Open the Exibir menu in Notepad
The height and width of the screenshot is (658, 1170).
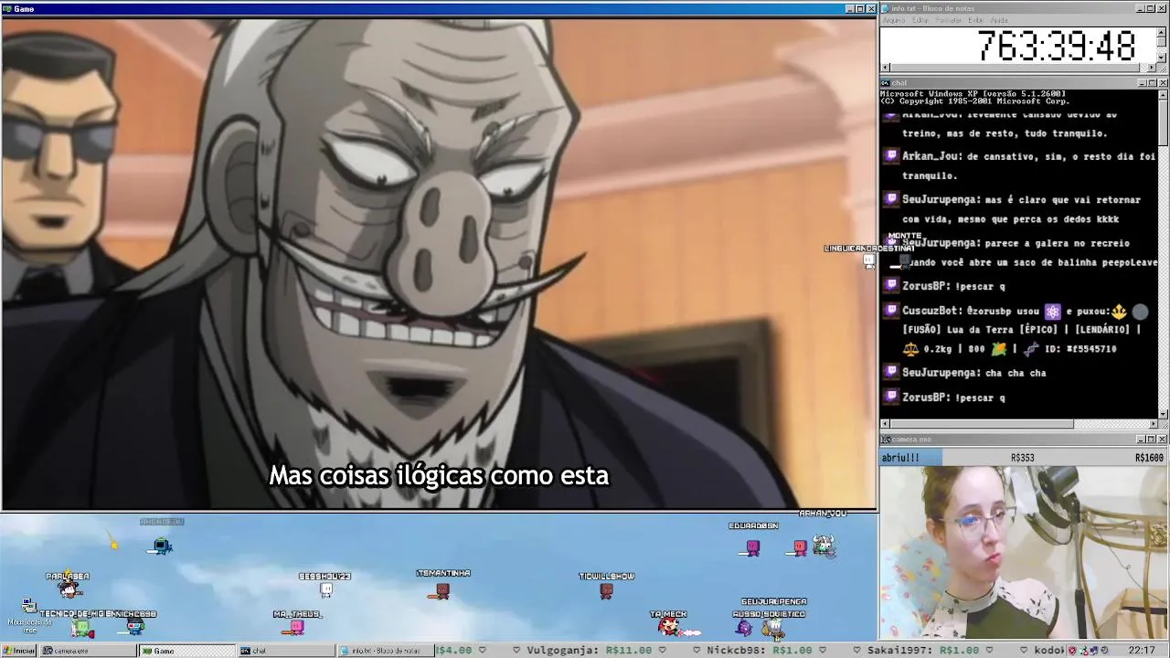point(975,20)
